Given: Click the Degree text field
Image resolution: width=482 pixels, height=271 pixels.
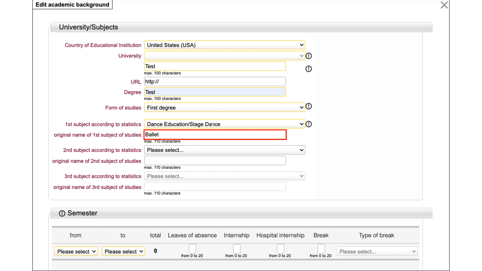Looking at the screenshot, I should 215,92.
